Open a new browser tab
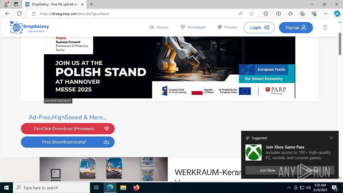343x193 pixels. pos(91,4)
